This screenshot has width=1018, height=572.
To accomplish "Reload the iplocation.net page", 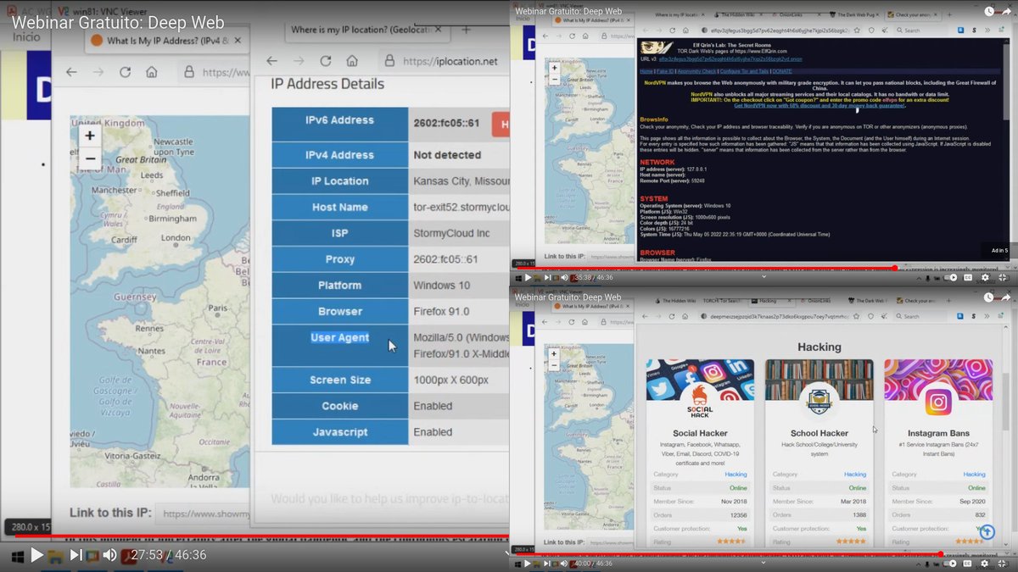I will pos(326,61).
